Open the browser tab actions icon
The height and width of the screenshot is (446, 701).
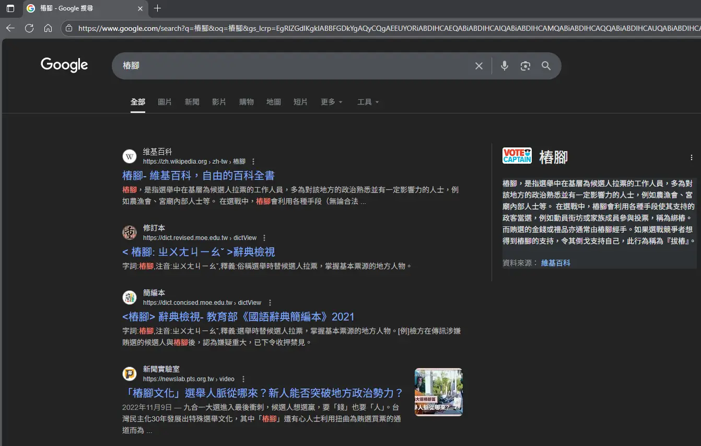point(10,8)
